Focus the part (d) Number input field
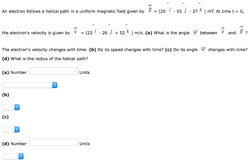 [x=53, y=143]
